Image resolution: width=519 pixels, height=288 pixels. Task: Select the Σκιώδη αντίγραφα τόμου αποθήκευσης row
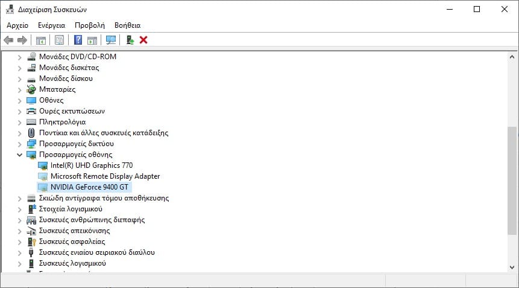point(104,198)
